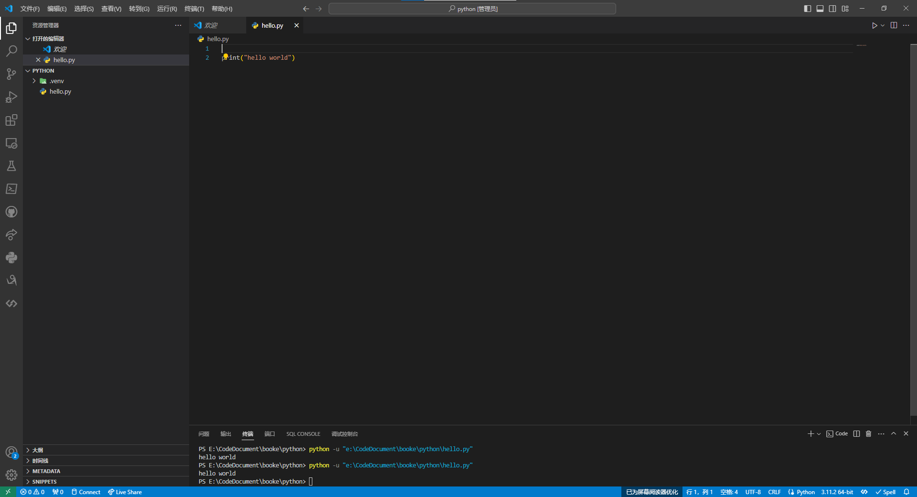Open the Live Share view in activity bar
This screenshot has width=917, height=497.
tap(11, 235)
